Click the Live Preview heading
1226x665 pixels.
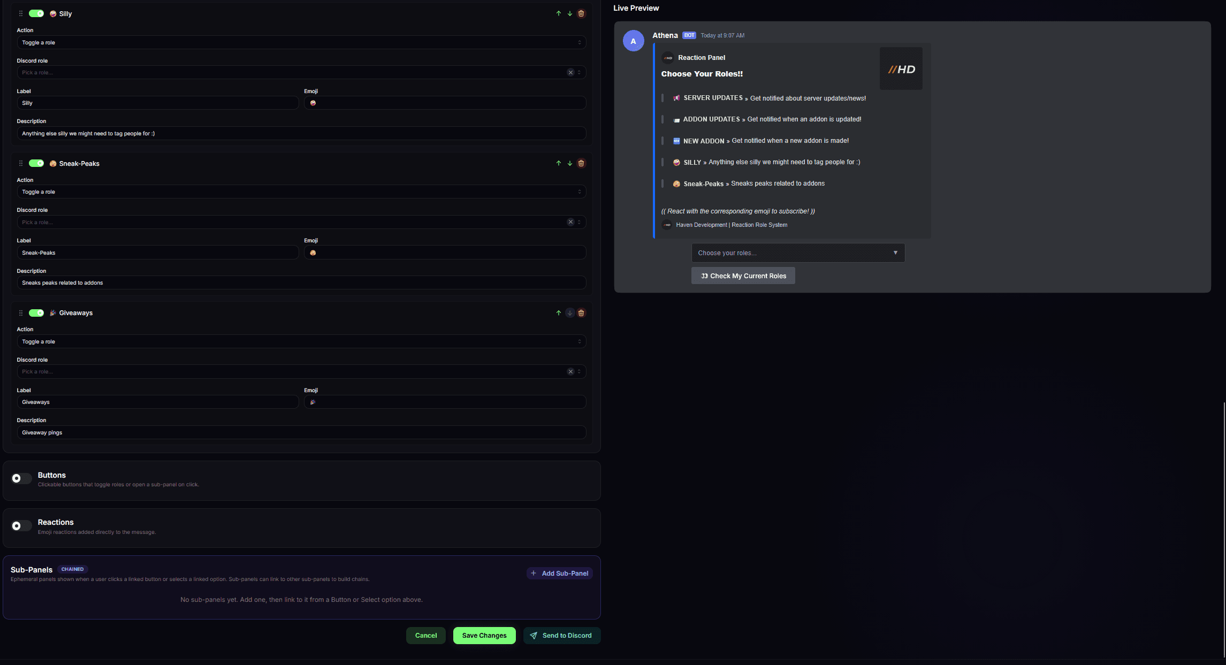coord(636,8)
